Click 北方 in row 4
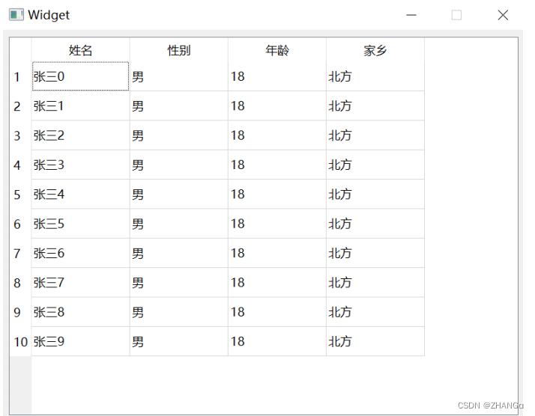This screenshot has width=535, height=416. pyautogui.click(x=375, y=165)
